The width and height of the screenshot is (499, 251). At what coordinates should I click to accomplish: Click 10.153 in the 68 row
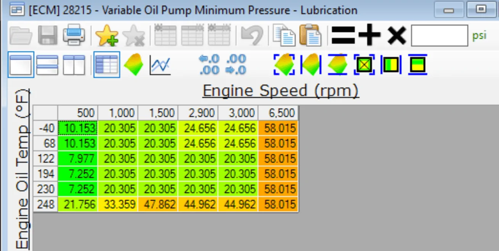tap(78, 143)
